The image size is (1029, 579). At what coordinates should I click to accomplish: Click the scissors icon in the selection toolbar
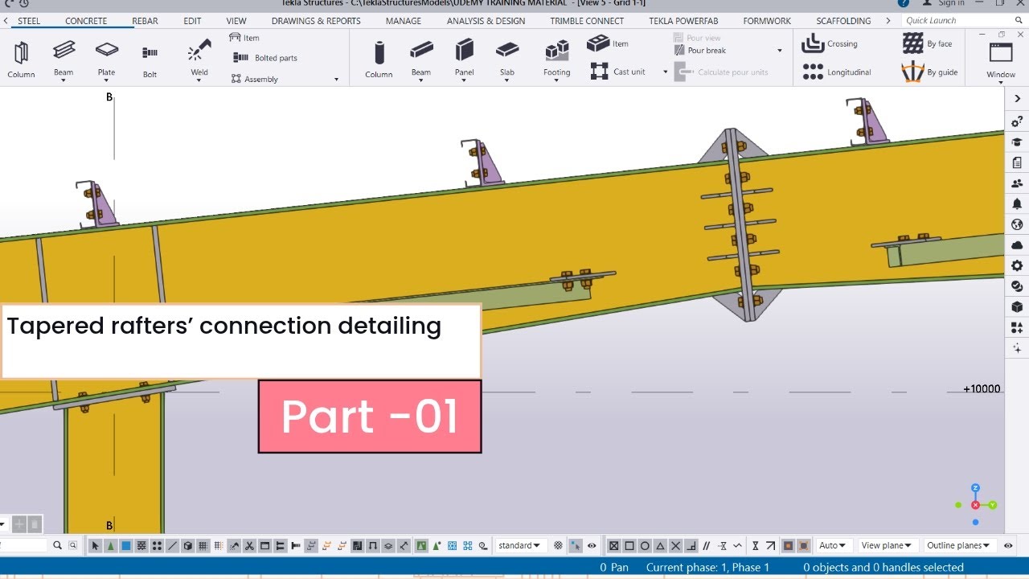click(x=249, y=546)
